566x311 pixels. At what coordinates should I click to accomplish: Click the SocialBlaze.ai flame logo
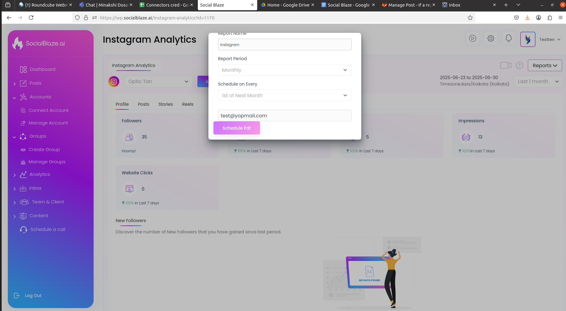tap(18, 43)
